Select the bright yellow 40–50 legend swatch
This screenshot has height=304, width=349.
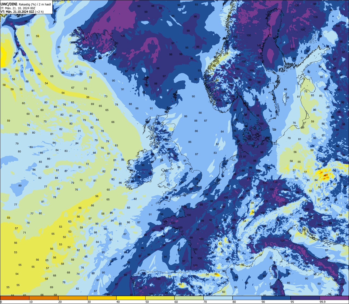(x=131, y=298)
